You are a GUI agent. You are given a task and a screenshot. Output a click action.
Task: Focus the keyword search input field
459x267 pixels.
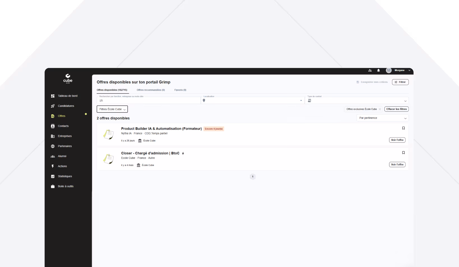click(x=149, y=100)
